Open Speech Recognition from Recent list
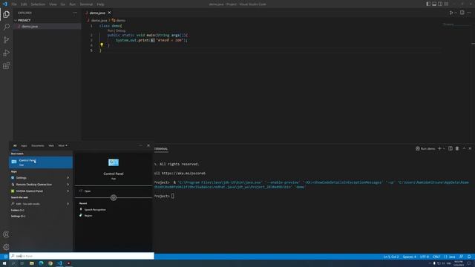Screen dimensions: 475x267 click(95, 209)
